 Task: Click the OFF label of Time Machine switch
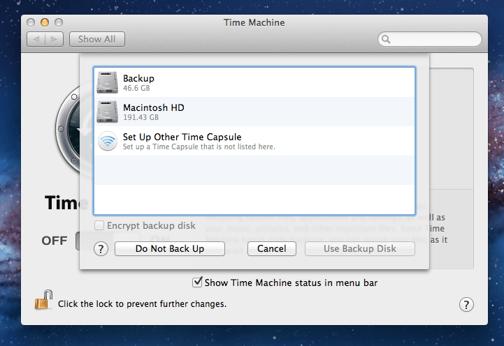[55, 241]
